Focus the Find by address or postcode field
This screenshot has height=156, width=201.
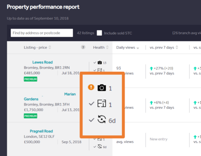click(x=42, y=33)
